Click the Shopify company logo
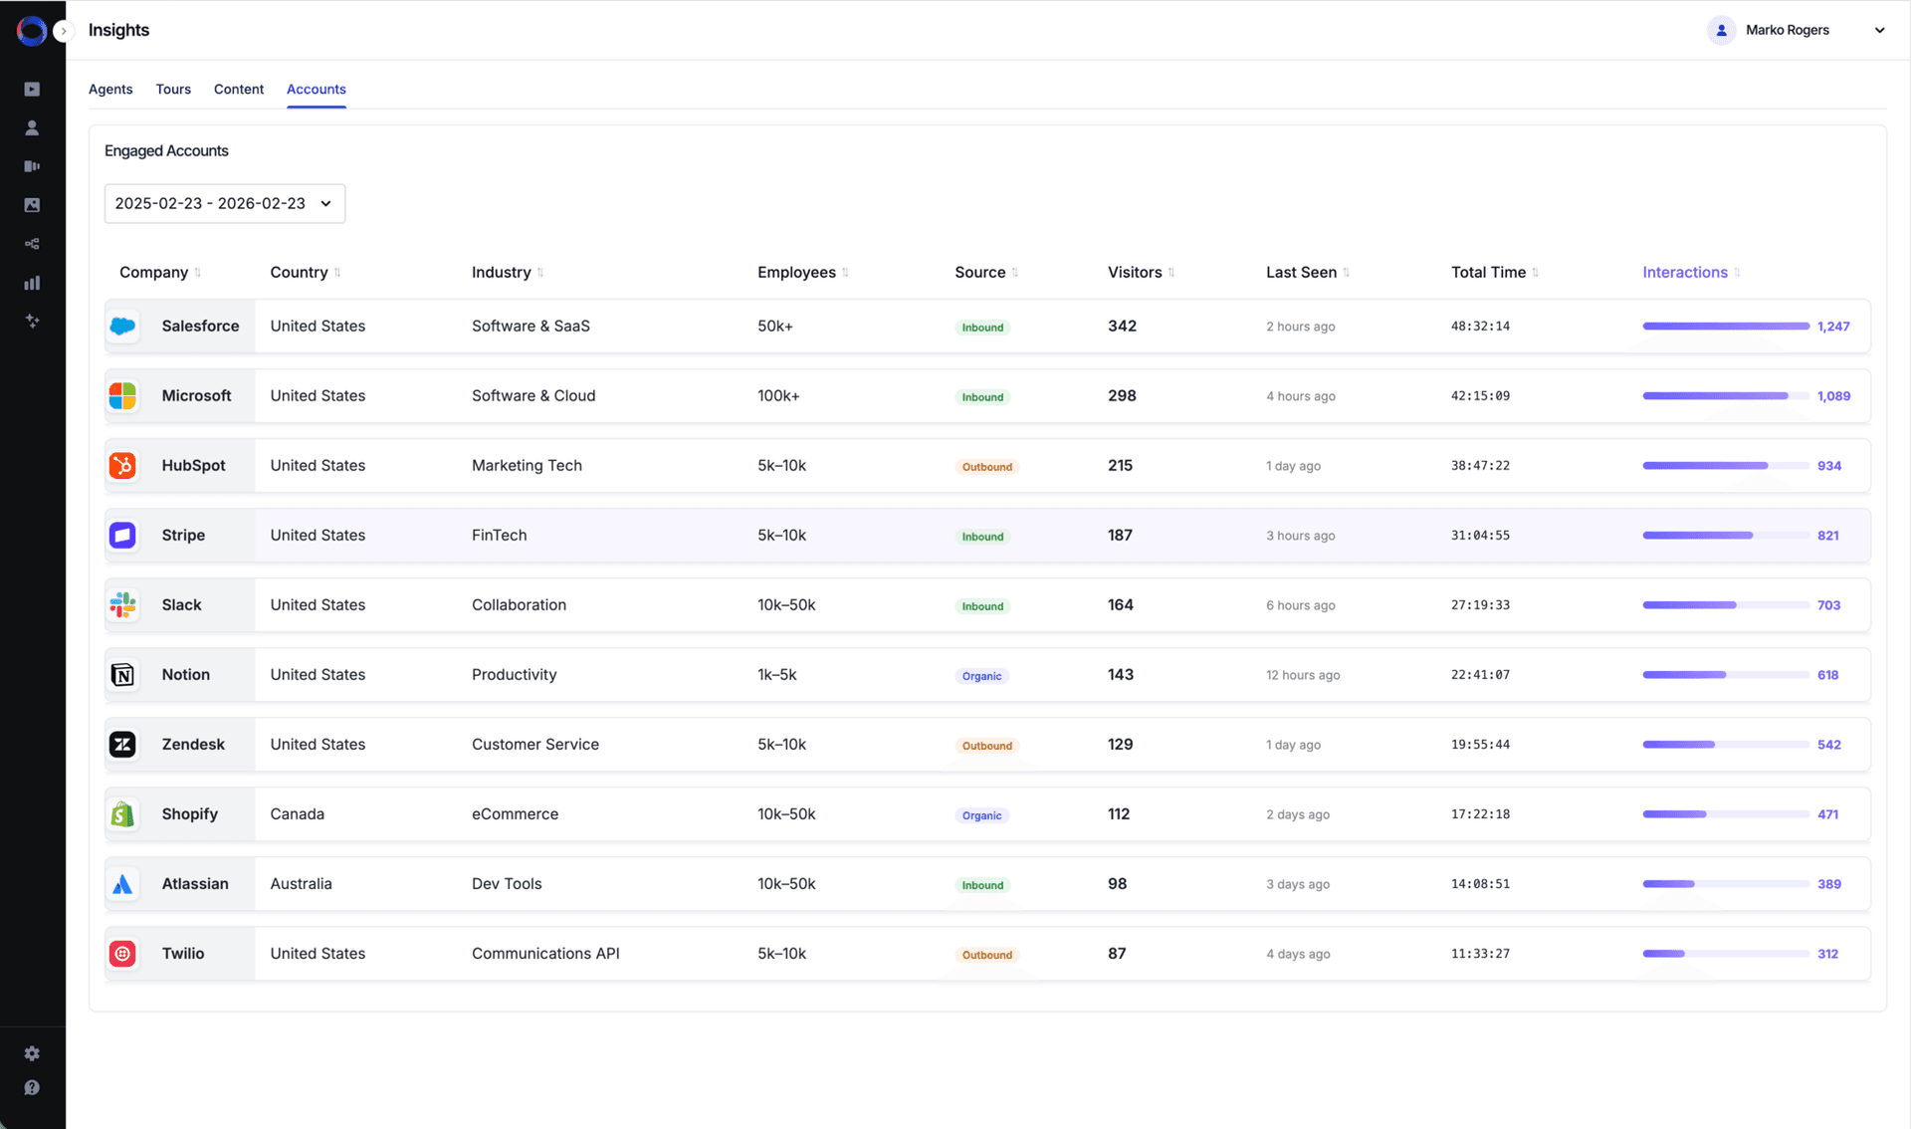The image size is (1911, 1129). (122, 814)
